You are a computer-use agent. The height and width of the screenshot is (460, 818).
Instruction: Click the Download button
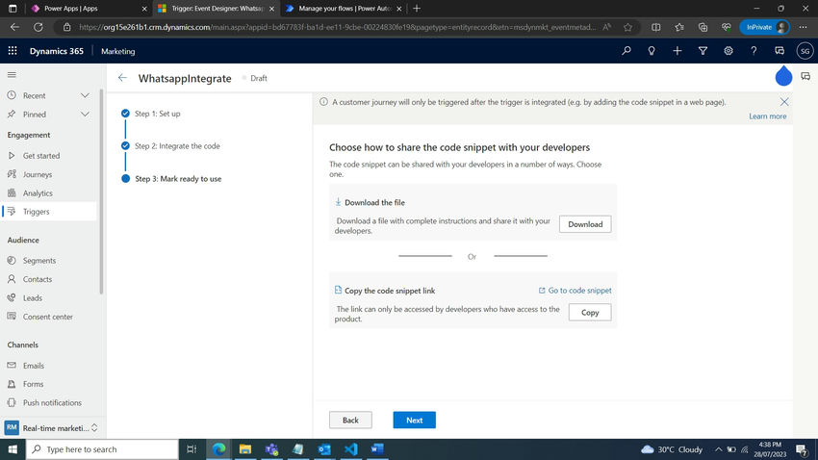coord(585,224)
